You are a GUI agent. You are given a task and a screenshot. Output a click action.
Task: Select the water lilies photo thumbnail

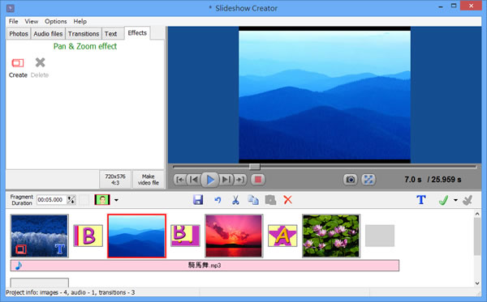331,236
